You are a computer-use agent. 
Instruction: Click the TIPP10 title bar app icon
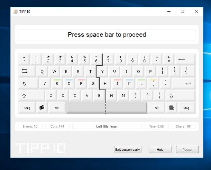(x=15, y=11)
